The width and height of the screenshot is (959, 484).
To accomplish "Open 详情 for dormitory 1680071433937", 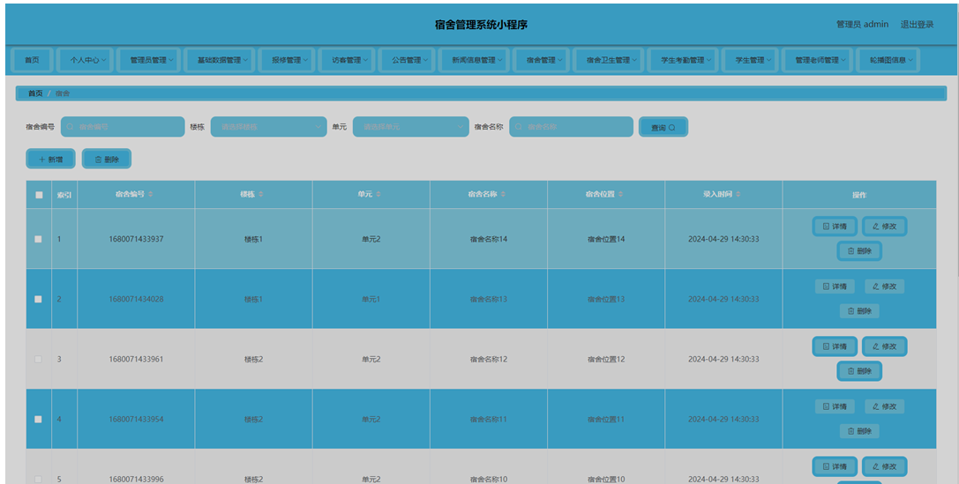I will pos(834,227).
